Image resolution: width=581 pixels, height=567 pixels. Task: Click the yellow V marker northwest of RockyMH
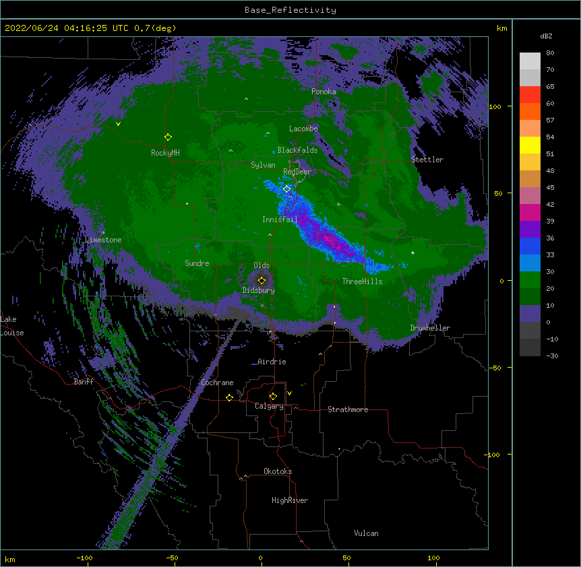click(x=118, y=124)
